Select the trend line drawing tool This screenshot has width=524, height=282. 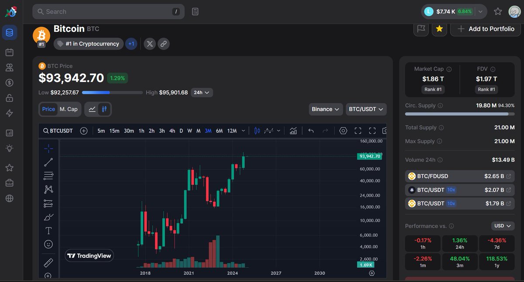click(x=48, y=162)
